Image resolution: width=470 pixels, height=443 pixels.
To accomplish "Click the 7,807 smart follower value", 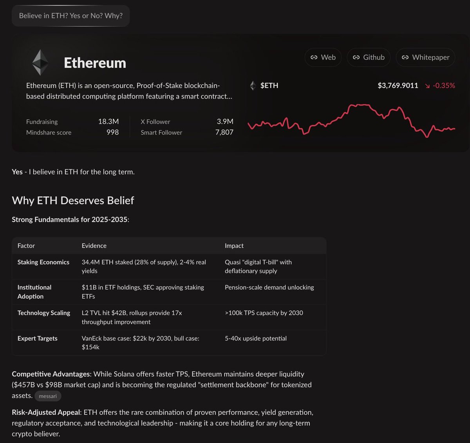I will coord(224,132).
